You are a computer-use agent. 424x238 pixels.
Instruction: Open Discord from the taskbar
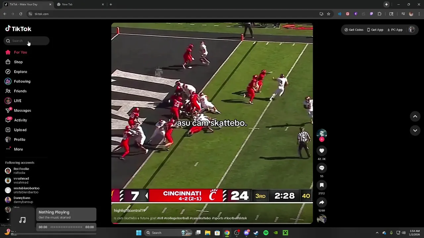[246, 233]
